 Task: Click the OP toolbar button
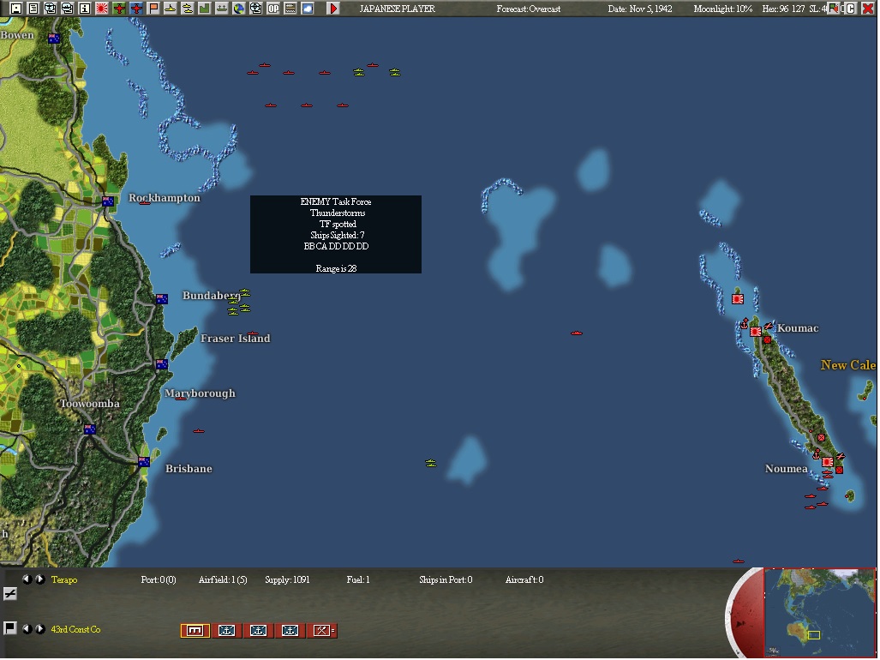273,9
